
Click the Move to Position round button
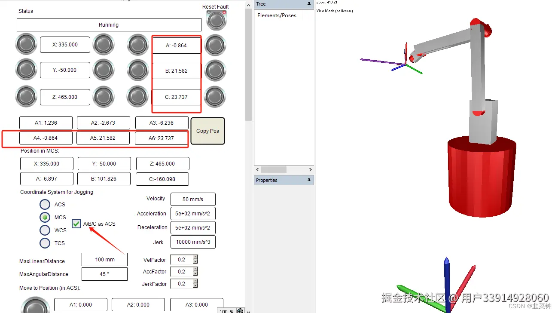click(x=35, y=306)
